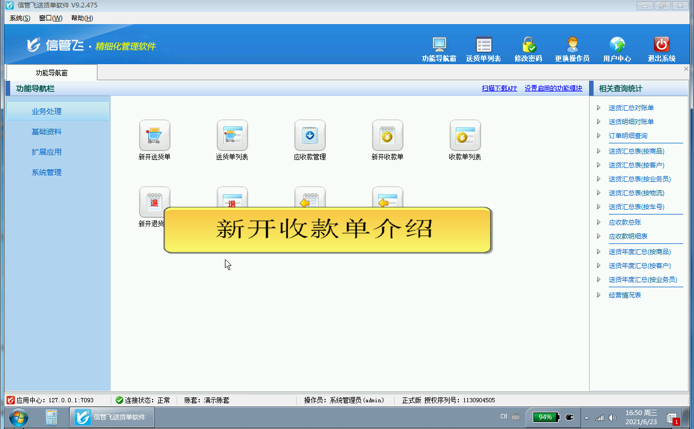Select 扩展应用 in the sidebar
Image resolution: width=694 pixels, height=429 pixels.
click(47, 152)
